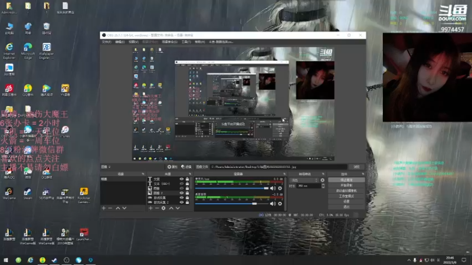The width and height of the screenshot is (472, 265).
Task: Hide the 图像 2 source via its eye icon
Action: 182,193
